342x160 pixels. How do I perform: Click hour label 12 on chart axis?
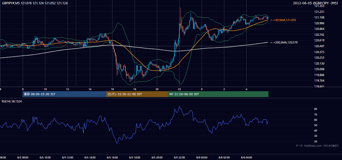pyautogui.click(x=67, y=89)
